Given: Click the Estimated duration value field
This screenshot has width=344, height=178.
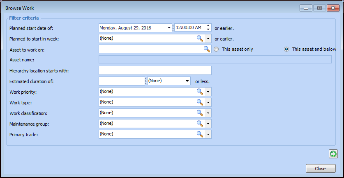Looking at the screenshot, I should [x=122, y=81].
